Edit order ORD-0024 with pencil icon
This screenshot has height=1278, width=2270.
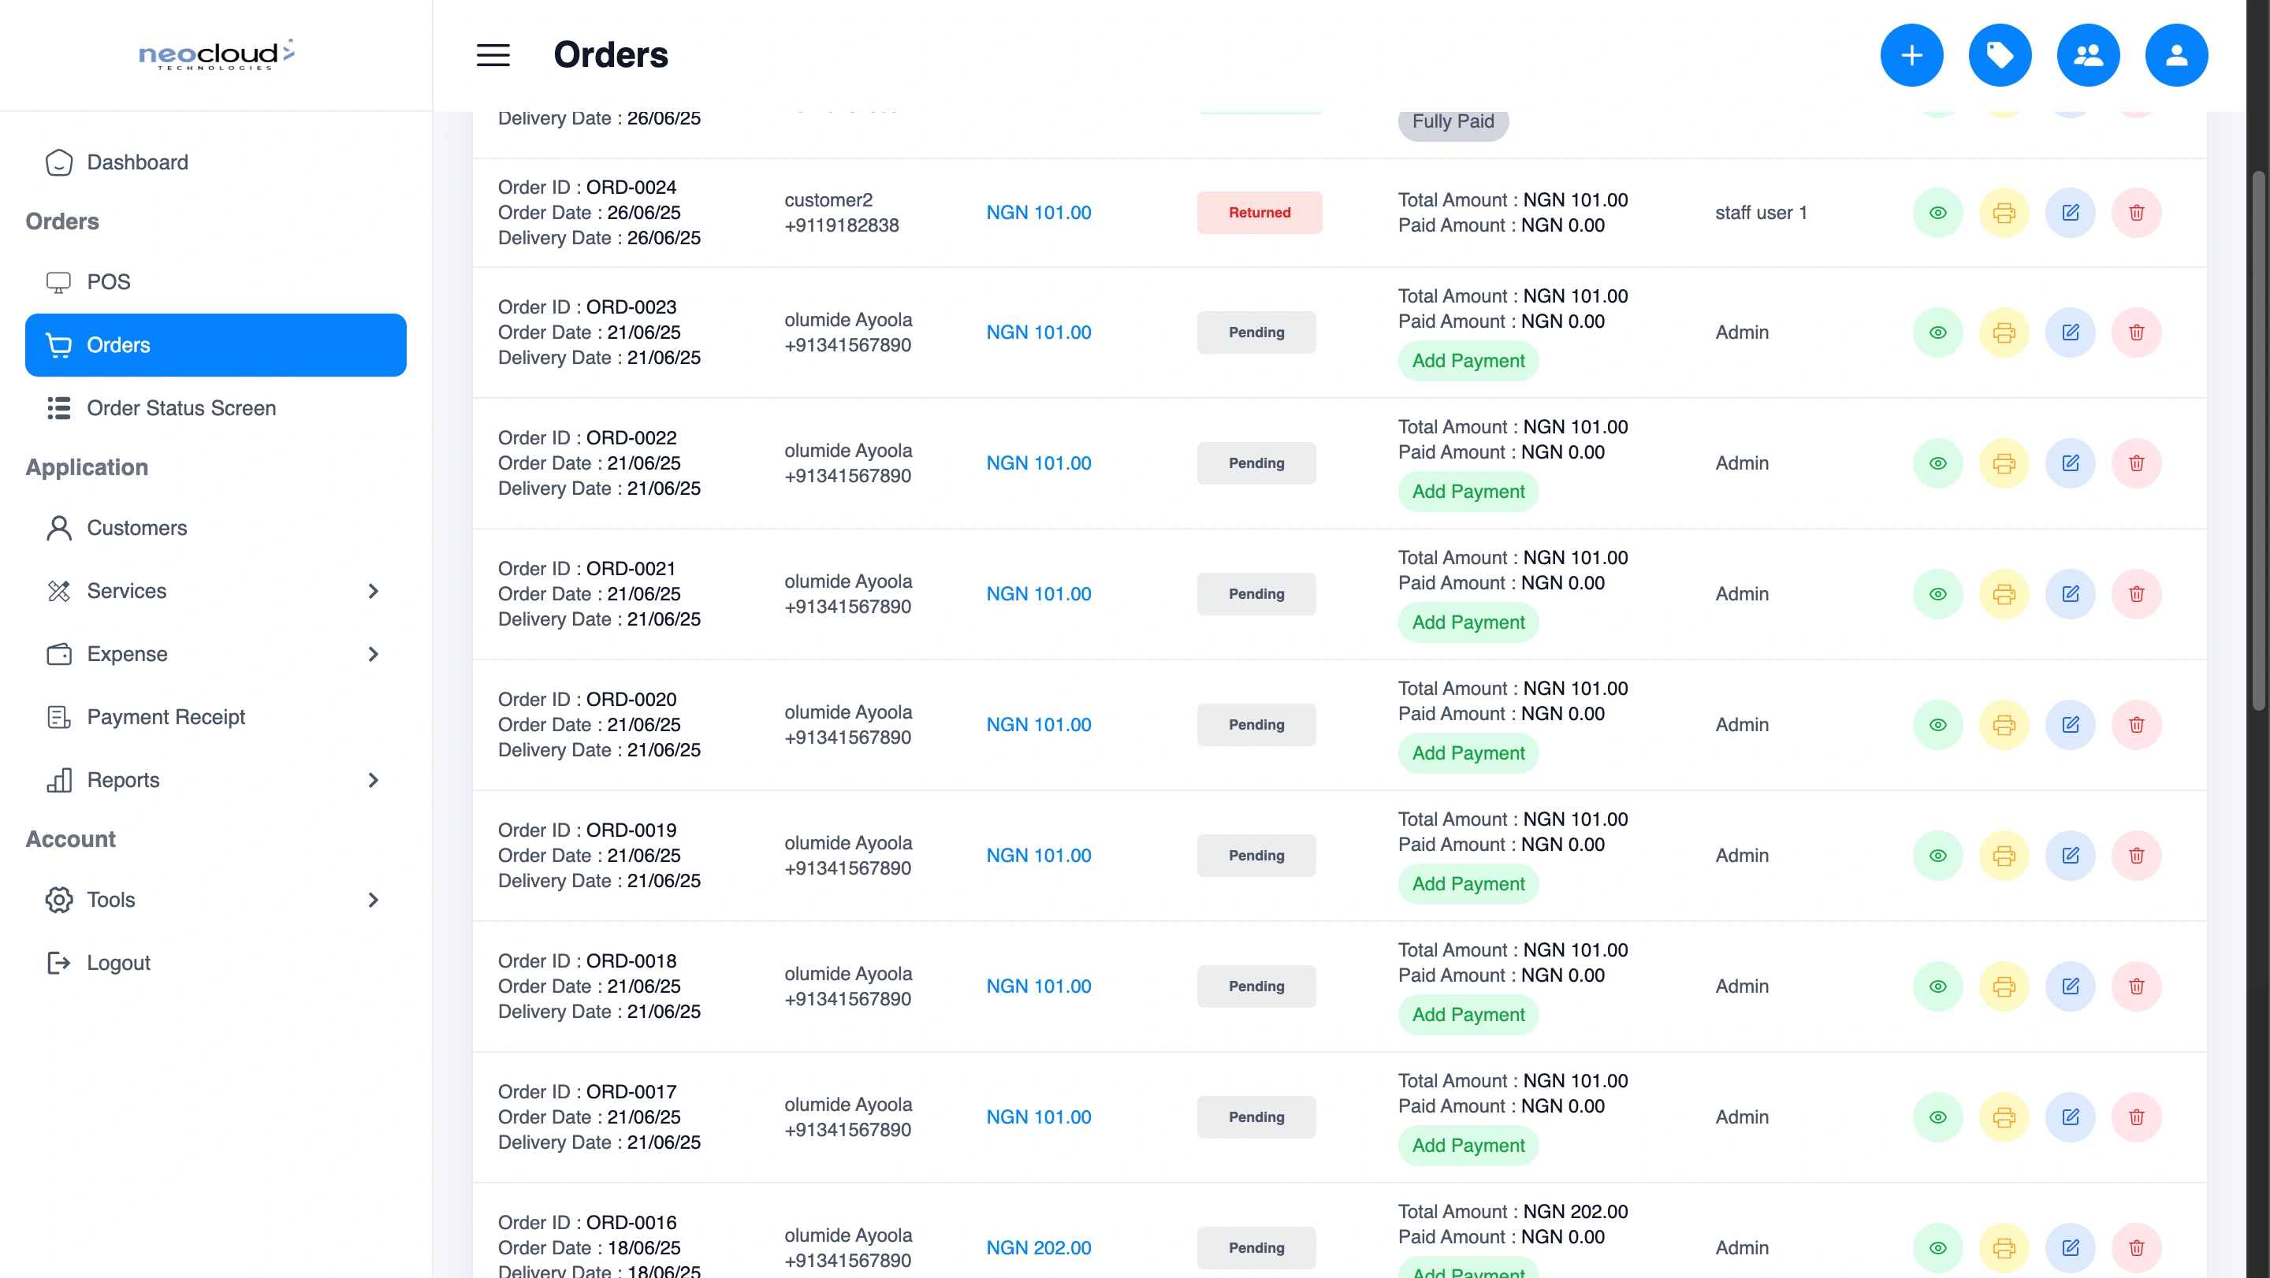tap(2070, 212)
